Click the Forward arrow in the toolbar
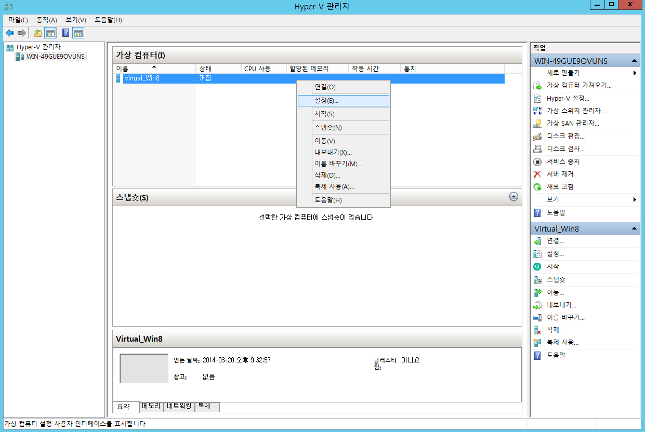This screenshot has height=432, width=645. pyautogui.click(x=22, y=33)
